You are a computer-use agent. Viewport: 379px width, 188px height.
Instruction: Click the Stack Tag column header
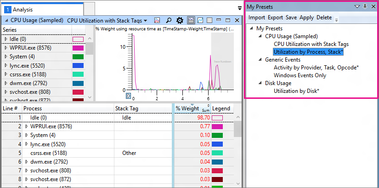[143, 108]
